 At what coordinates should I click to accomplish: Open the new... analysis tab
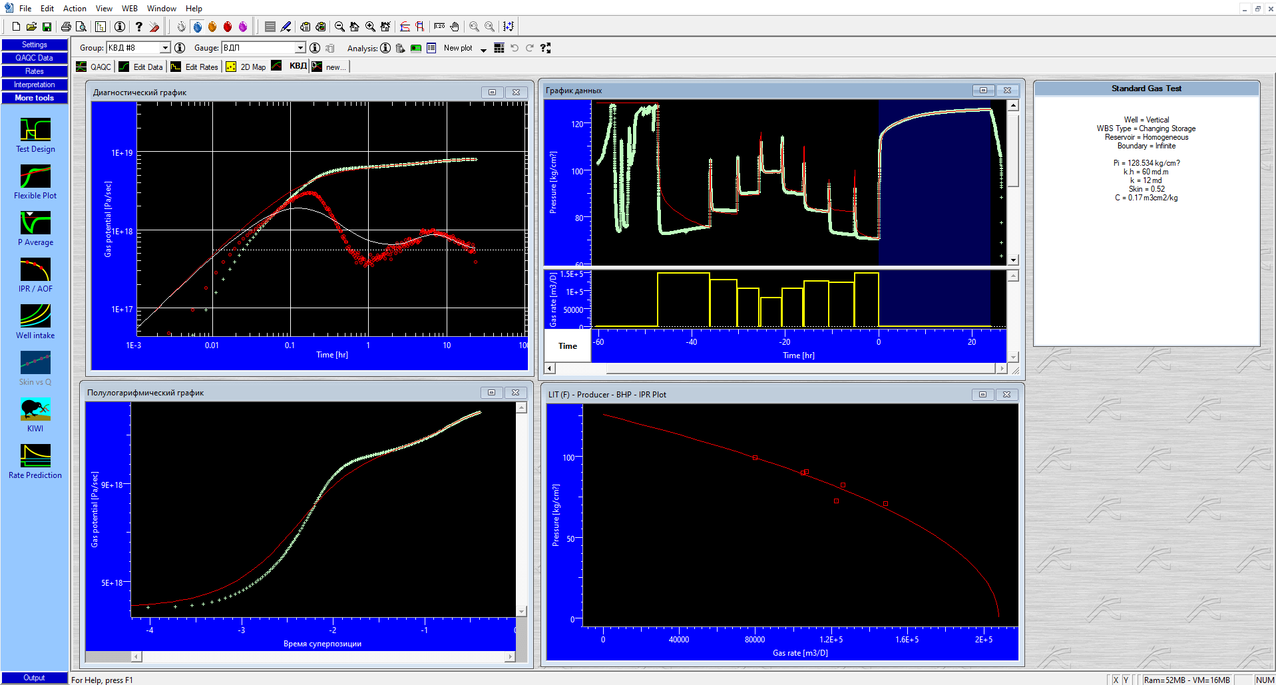pyautogui.click(x=329, y=67)
